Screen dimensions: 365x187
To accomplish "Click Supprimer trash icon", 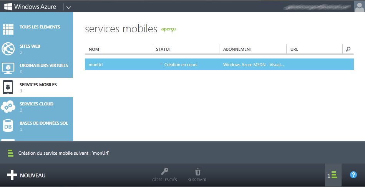I will (197, 172).
